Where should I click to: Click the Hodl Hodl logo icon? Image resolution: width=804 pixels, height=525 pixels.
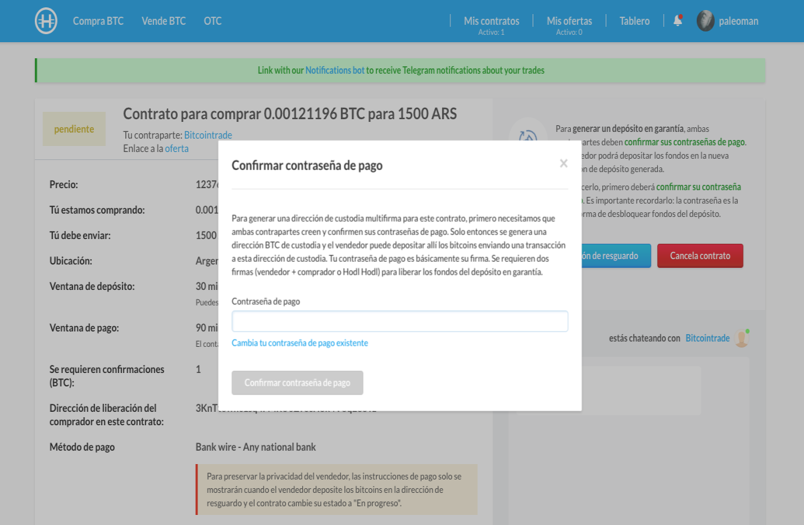(x=46, y=21)
